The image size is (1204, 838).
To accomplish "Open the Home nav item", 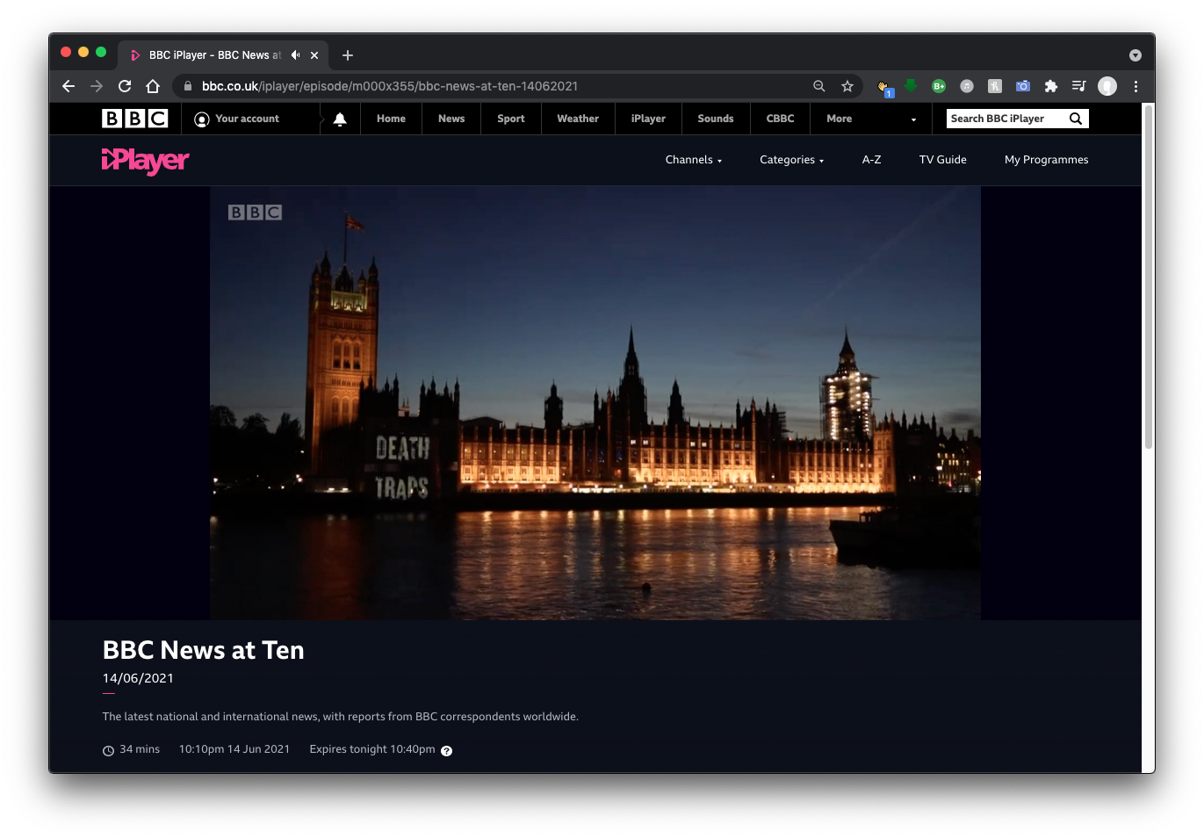I will [391, 119].
